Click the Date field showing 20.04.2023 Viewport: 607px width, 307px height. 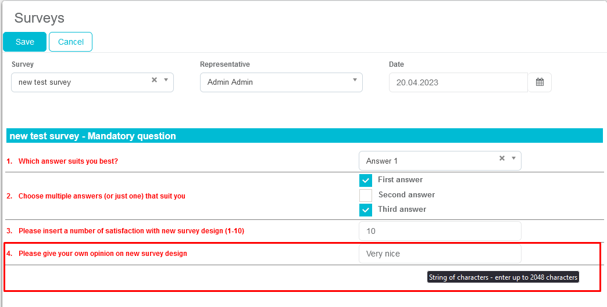458,82
